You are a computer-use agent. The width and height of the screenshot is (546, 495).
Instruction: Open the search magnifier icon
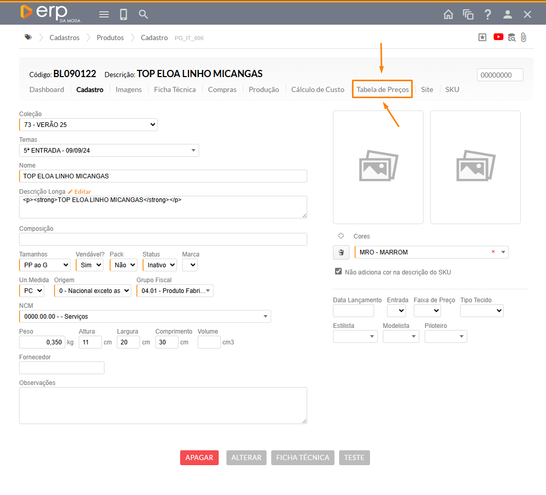click(144, 14)
